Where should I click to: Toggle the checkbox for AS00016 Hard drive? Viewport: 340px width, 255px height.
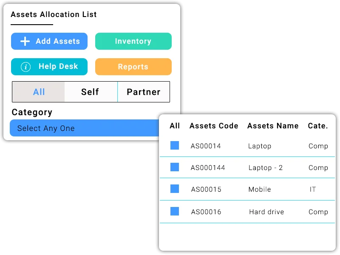175,211
